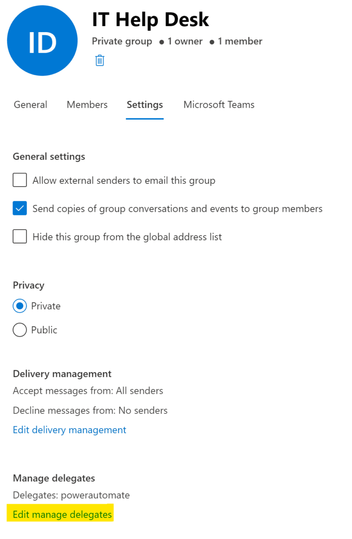Image resolution: width=352 pixels, height=539 pixels.
Task: Click the trash delete group icon
Action: point(100,60)
